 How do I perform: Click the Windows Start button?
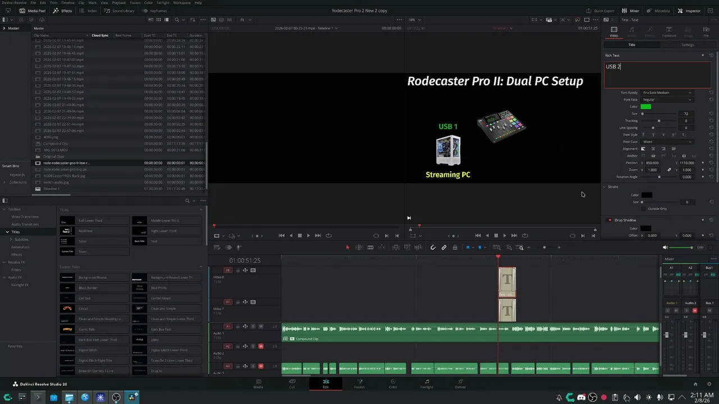click(7, 397)
